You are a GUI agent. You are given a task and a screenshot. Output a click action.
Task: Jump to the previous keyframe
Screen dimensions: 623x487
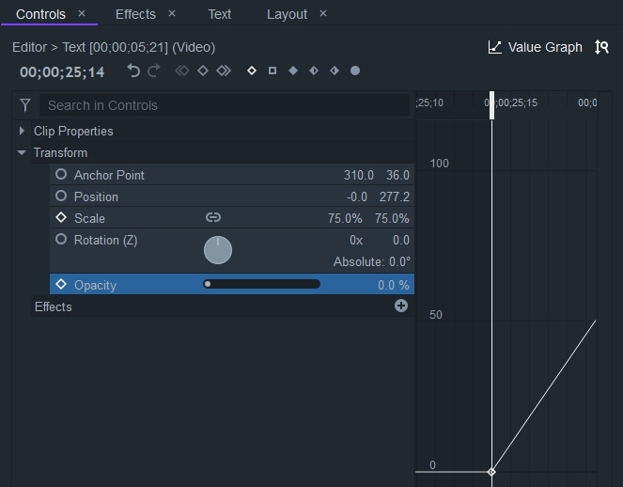coord(181,71)
